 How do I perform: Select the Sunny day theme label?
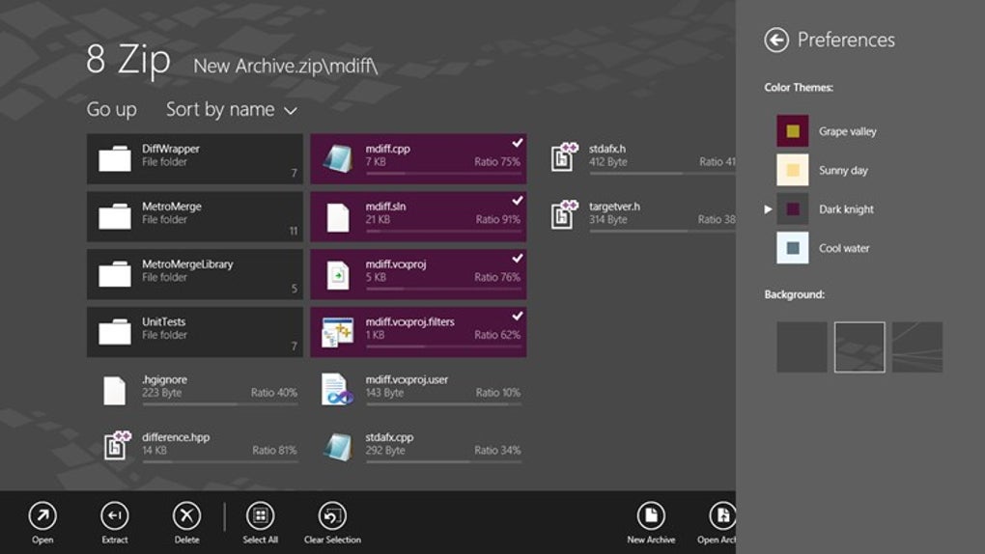(843, 170)
